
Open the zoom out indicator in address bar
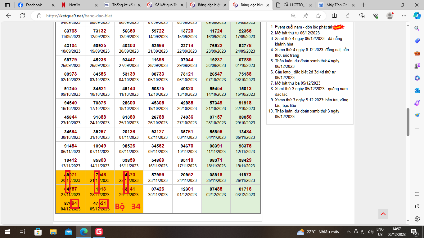coord(293,16)
